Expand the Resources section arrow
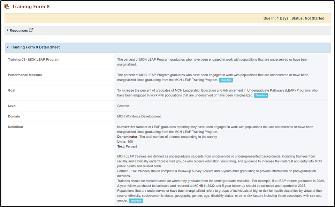Viewport: 335px width, 207px height. [x=7, y=30]
